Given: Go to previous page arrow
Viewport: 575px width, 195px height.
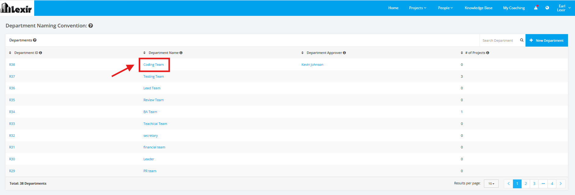Looking at the screenshot, I should tap(508, 184).
